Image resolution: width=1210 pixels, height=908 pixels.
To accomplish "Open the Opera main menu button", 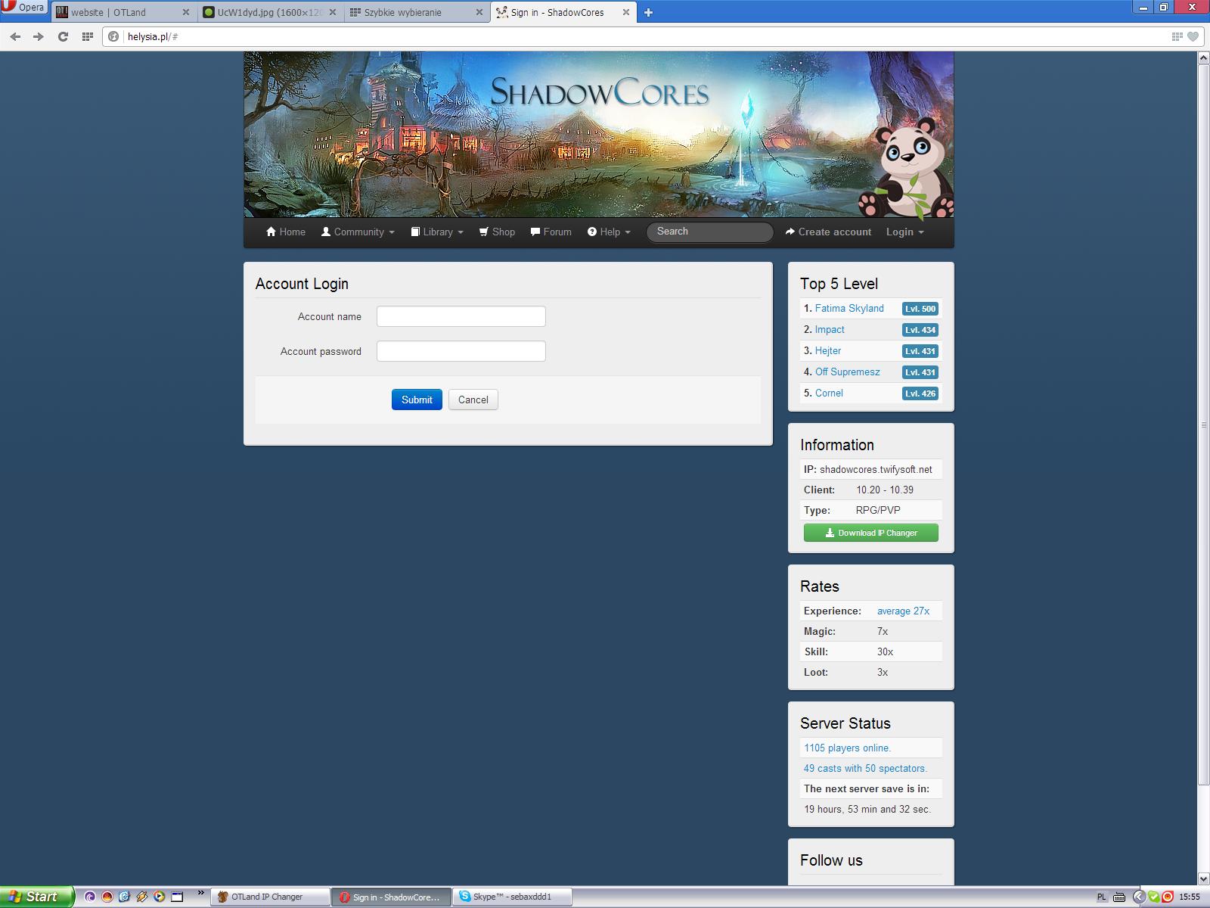I will [x=24, y=8].
